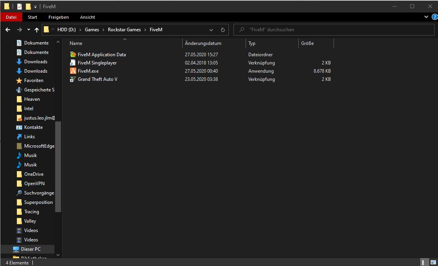This screenshot has width=438, height=266.
Task: Open Favoriten star item in sidebar
Action: click(x=34, y=80)
